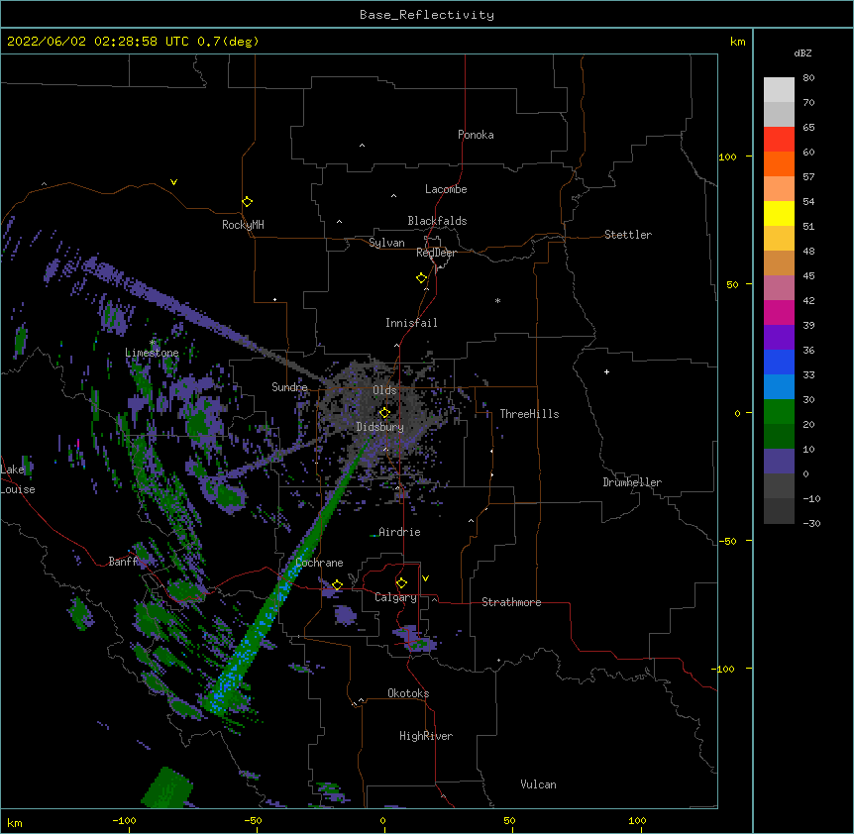Pick the deep blue 33-36 dBZ swatch

tap(779, 363)
